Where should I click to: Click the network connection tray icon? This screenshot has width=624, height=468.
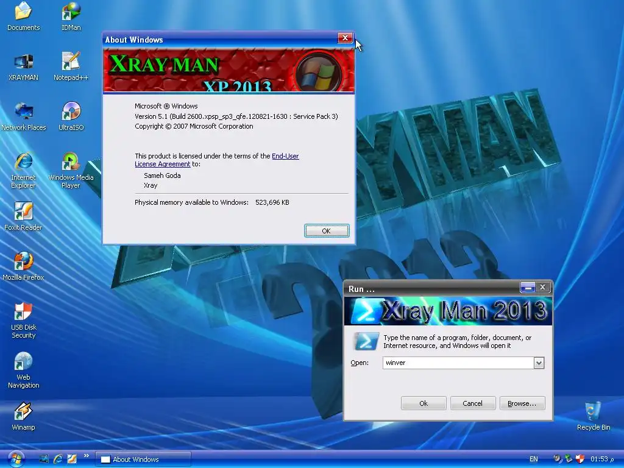[569, 459]
